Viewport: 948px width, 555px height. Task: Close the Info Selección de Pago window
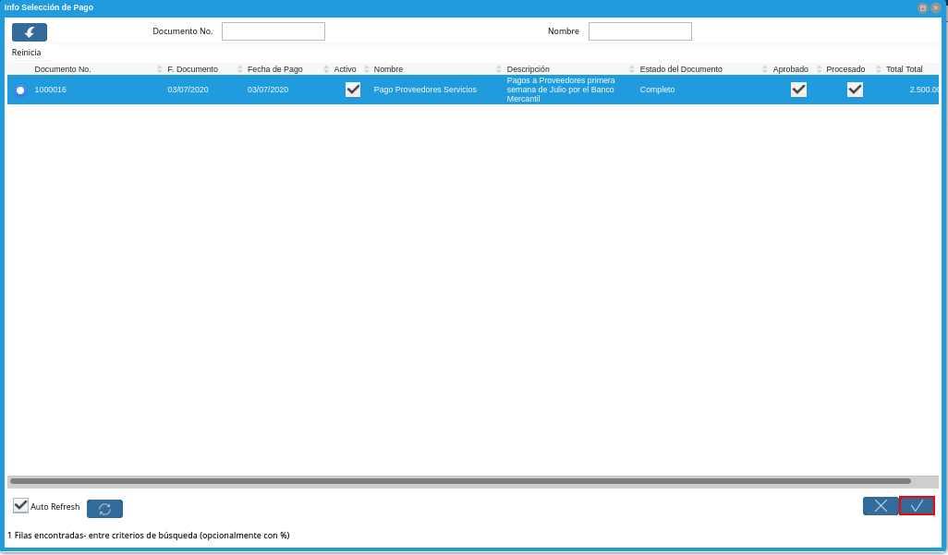(x=935, y=8)
